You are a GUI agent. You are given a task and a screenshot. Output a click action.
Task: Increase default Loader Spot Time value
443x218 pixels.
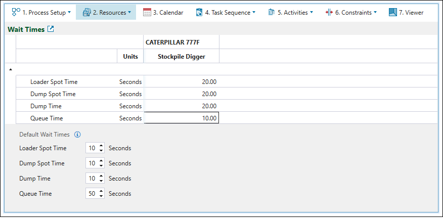pos(102,146)
